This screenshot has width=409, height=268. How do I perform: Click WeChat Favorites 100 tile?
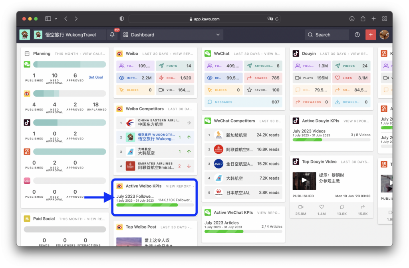263,90
